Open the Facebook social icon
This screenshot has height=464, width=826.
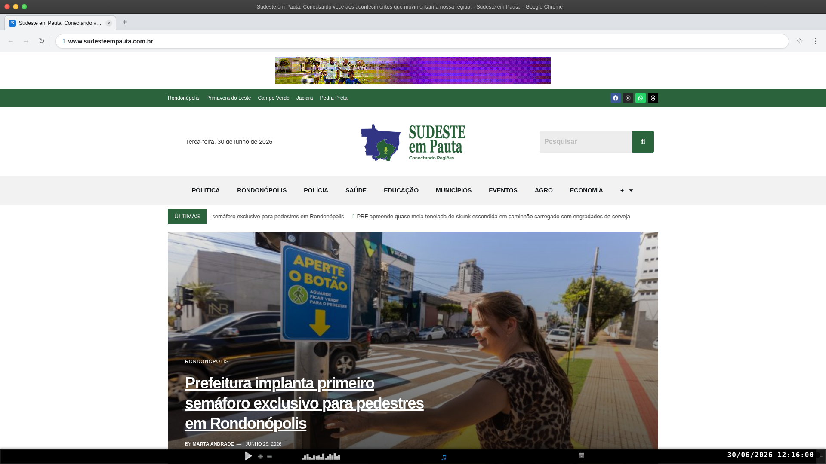tap(616, 98)
